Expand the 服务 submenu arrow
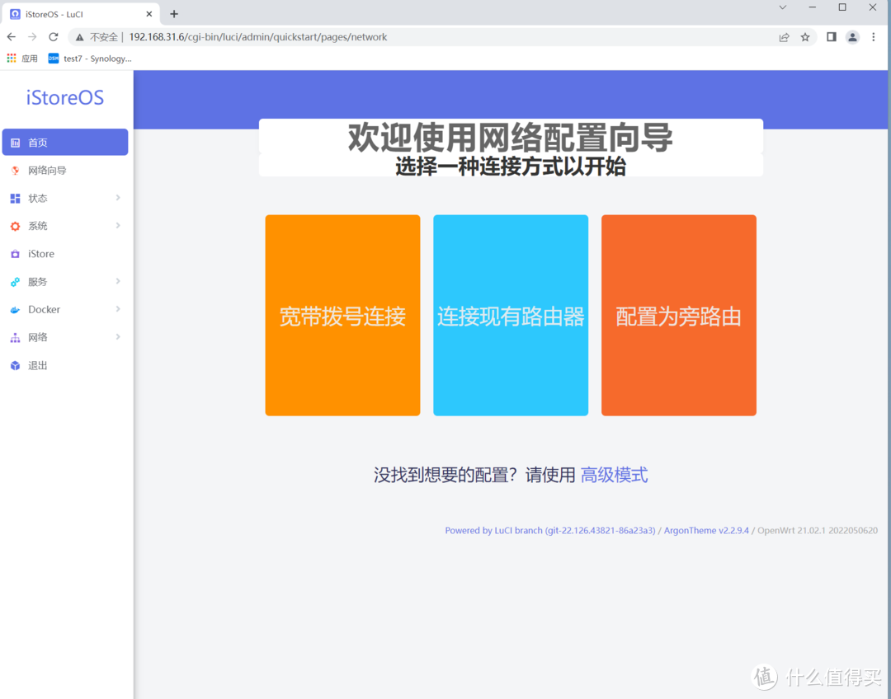Image resolution: width=891 pixels, height=699 pixels. coord(118,281)
